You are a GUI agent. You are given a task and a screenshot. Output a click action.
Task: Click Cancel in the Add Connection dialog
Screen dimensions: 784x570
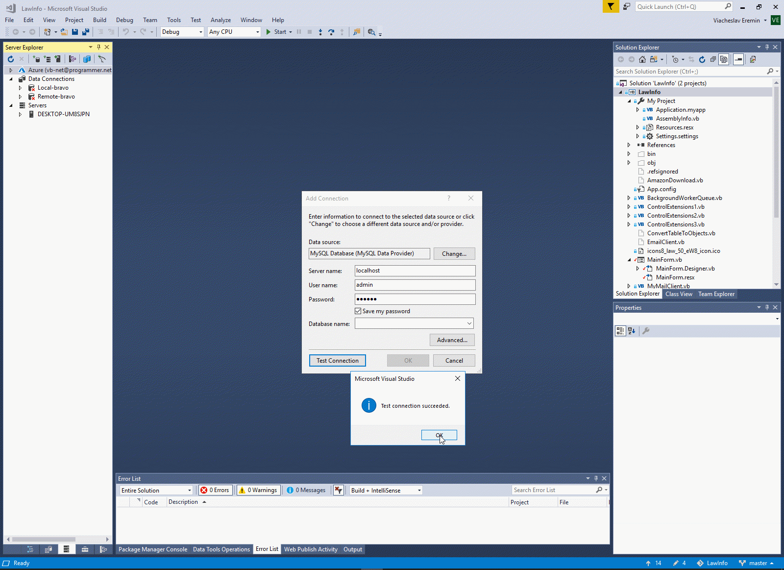pyautogui.click(x=454, y=361)
